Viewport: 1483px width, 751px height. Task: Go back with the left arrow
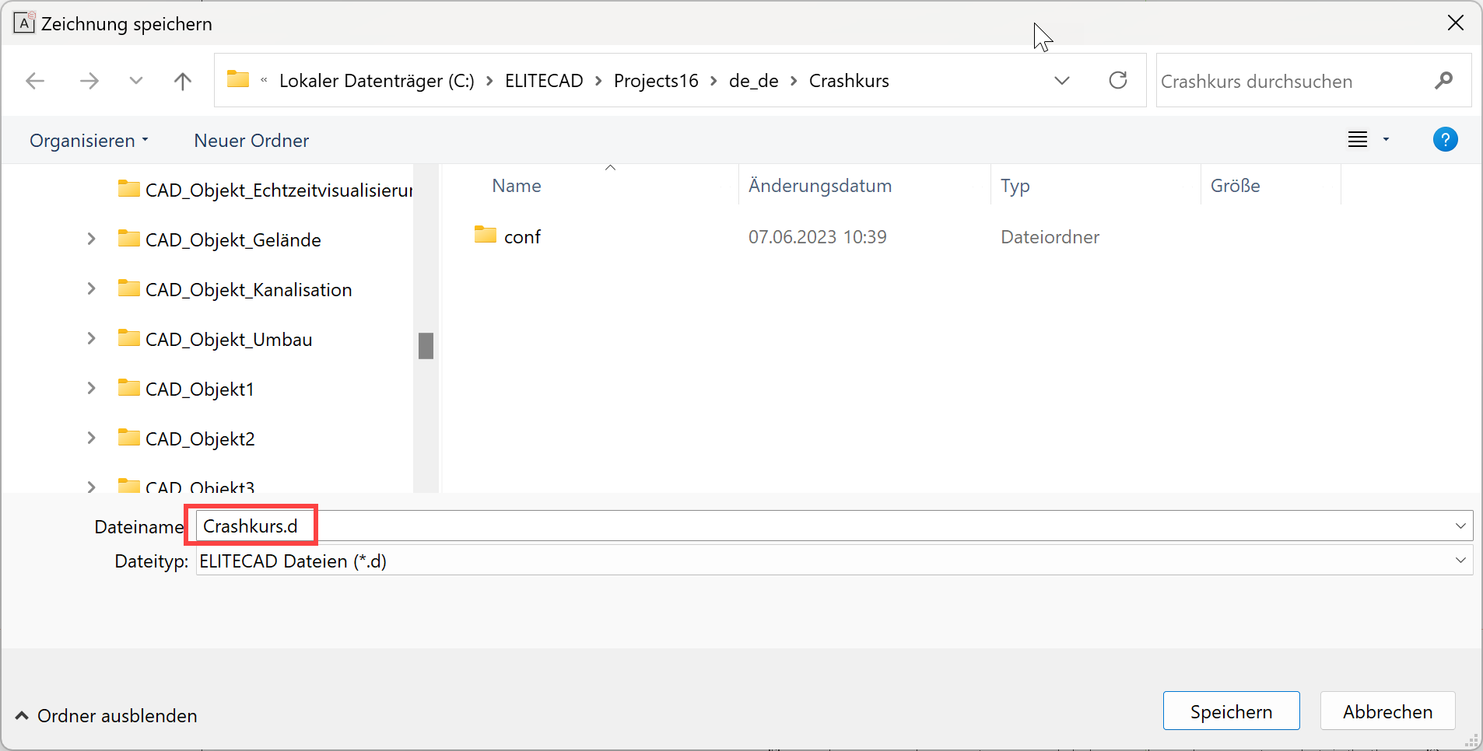35,81
